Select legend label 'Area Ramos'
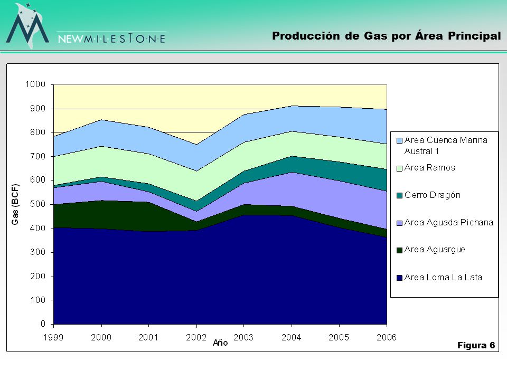This screenshot has height=380, width=507. [x=429, y=168]
